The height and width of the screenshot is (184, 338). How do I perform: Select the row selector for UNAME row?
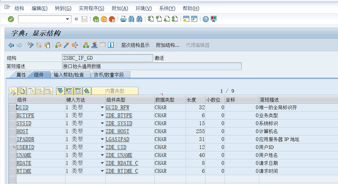tap(12, 155)
